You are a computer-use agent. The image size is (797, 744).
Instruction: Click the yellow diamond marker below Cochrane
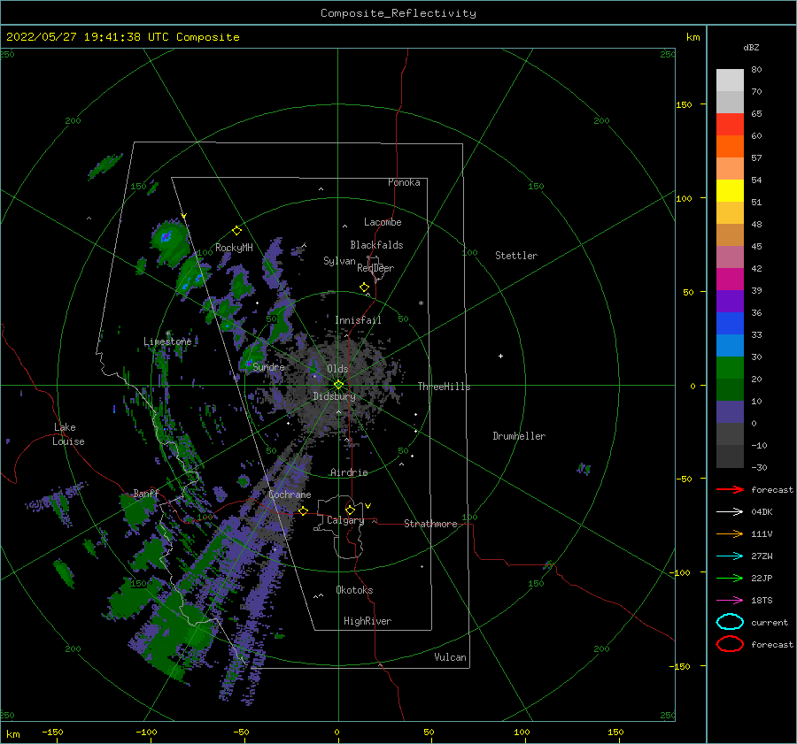click(304, 511)
